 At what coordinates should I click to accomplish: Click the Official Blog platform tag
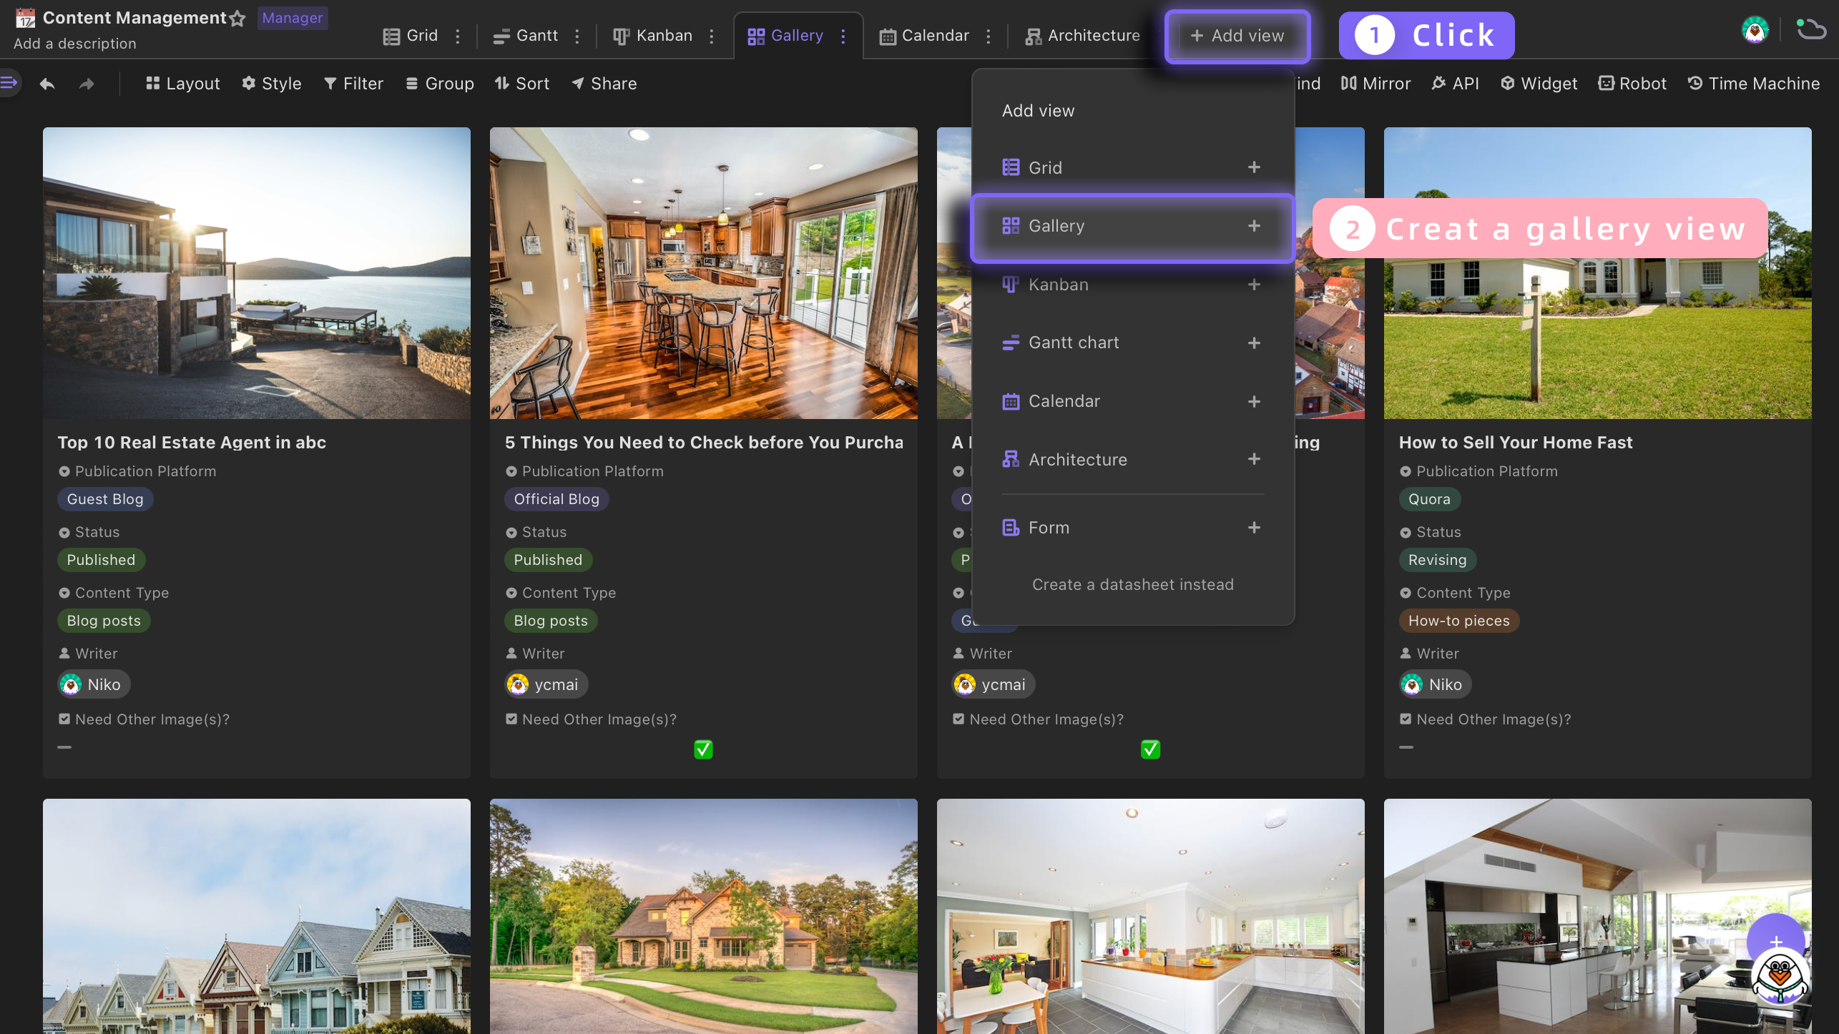556,499
